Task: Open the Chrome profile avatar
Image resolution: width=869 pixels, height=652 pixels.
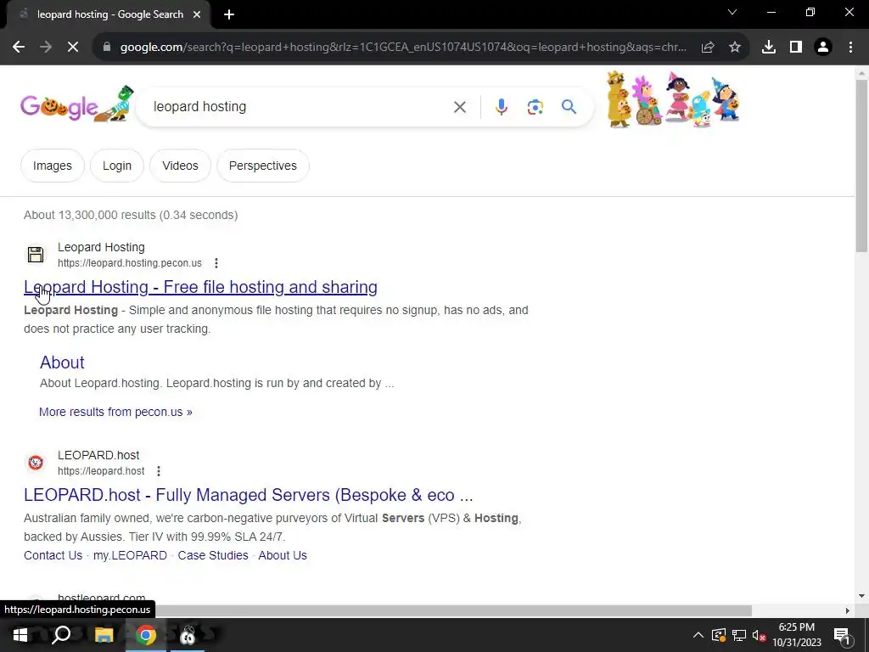Action: tap(823, 48)
